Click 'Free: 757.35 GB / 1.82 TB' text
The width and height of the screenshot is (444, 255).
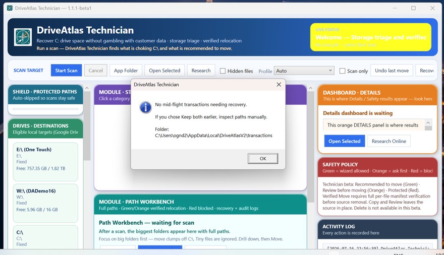(x=41, y=168)
